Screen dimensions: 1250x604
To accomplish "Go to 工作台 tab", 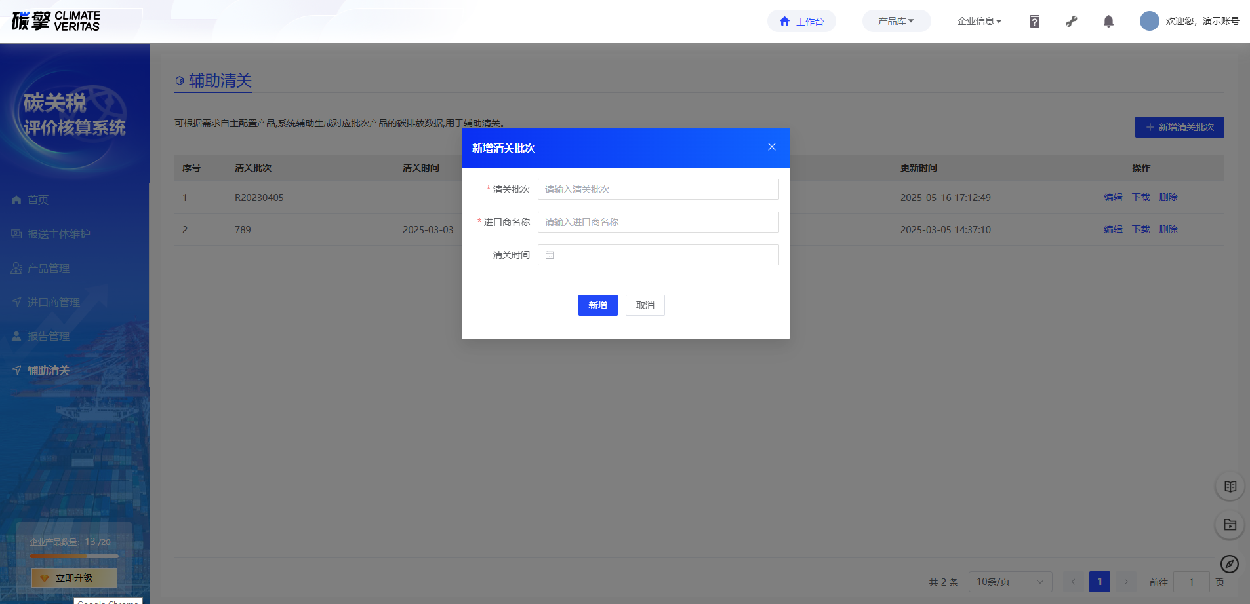I will coord(801,22).
